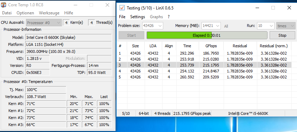
Task: Click the Frequenz field 3900.00MHz
Action: coord(68,51)
